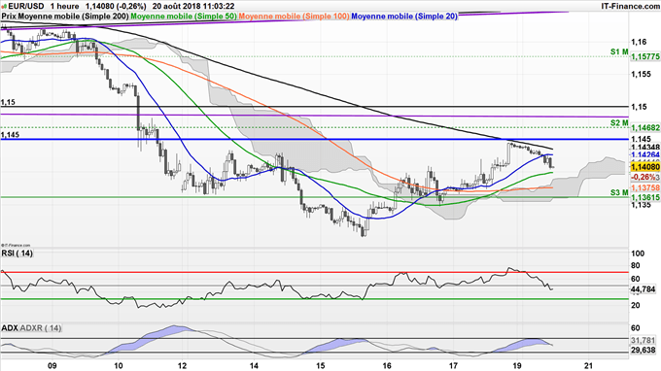This screenshot has height=371, width=661.
Task: Select the ADX indicator label
Action: pos(10,327)
